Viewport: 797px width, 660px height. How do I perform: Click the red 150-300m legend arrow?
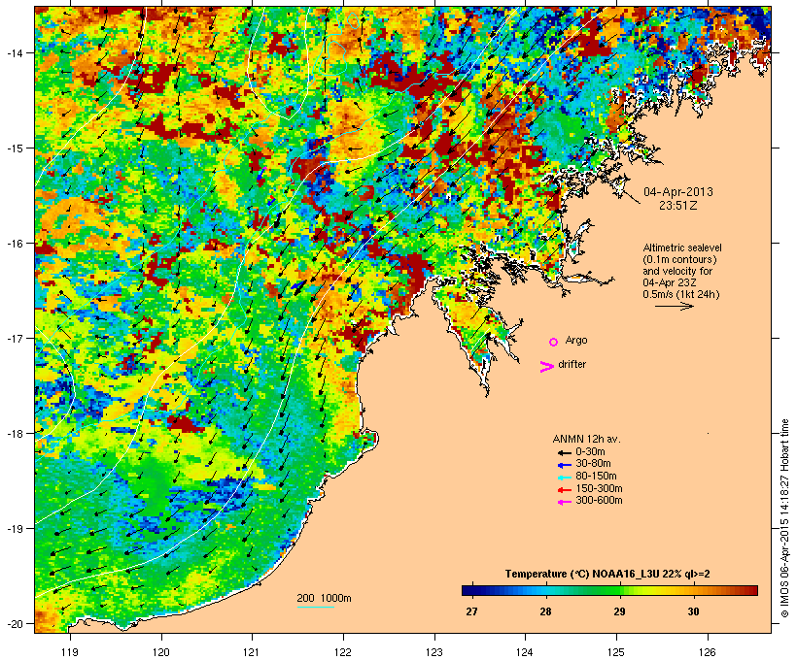tap(564, 489)
